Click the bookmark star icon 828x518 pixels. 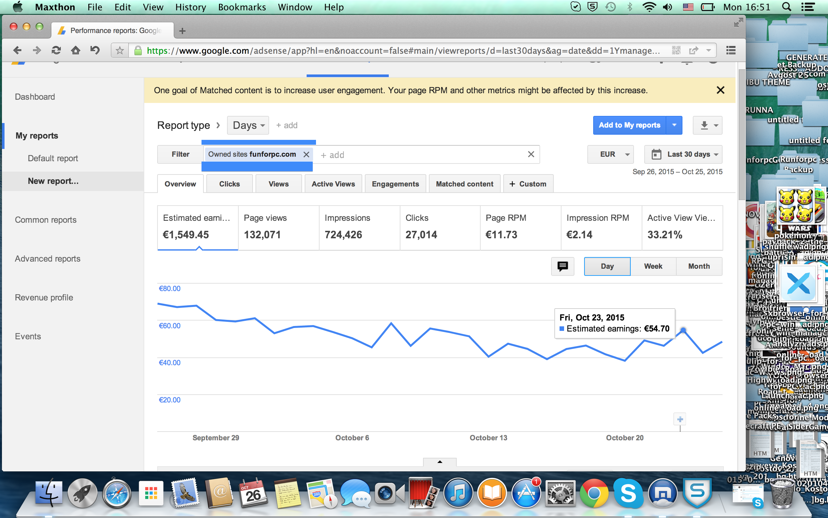click(x=119, y=51)
